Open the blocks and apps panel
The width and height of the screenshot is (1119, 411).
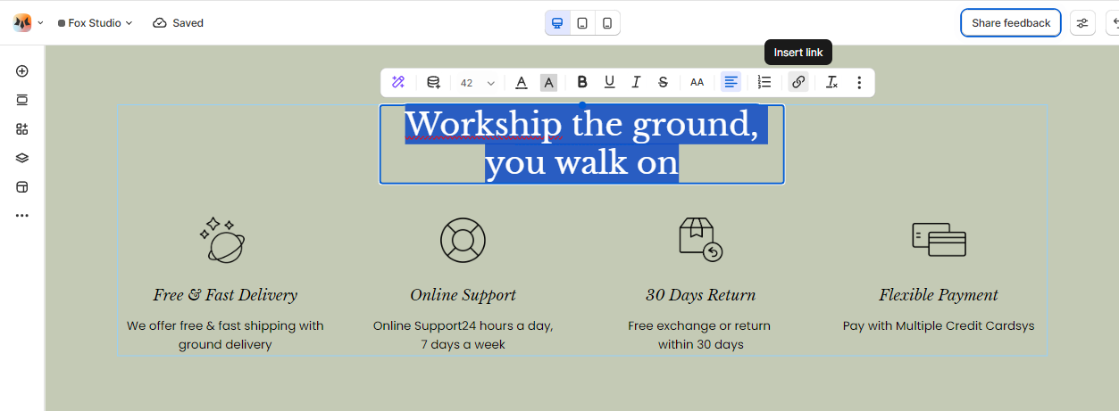point(22,129)
